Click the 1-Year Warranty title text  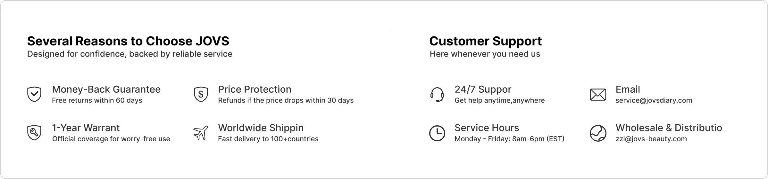(x=86, y=128)
